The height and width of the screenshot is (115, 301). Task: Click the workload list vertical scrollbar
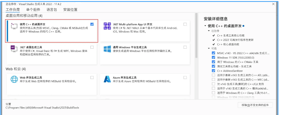point(196,35)
